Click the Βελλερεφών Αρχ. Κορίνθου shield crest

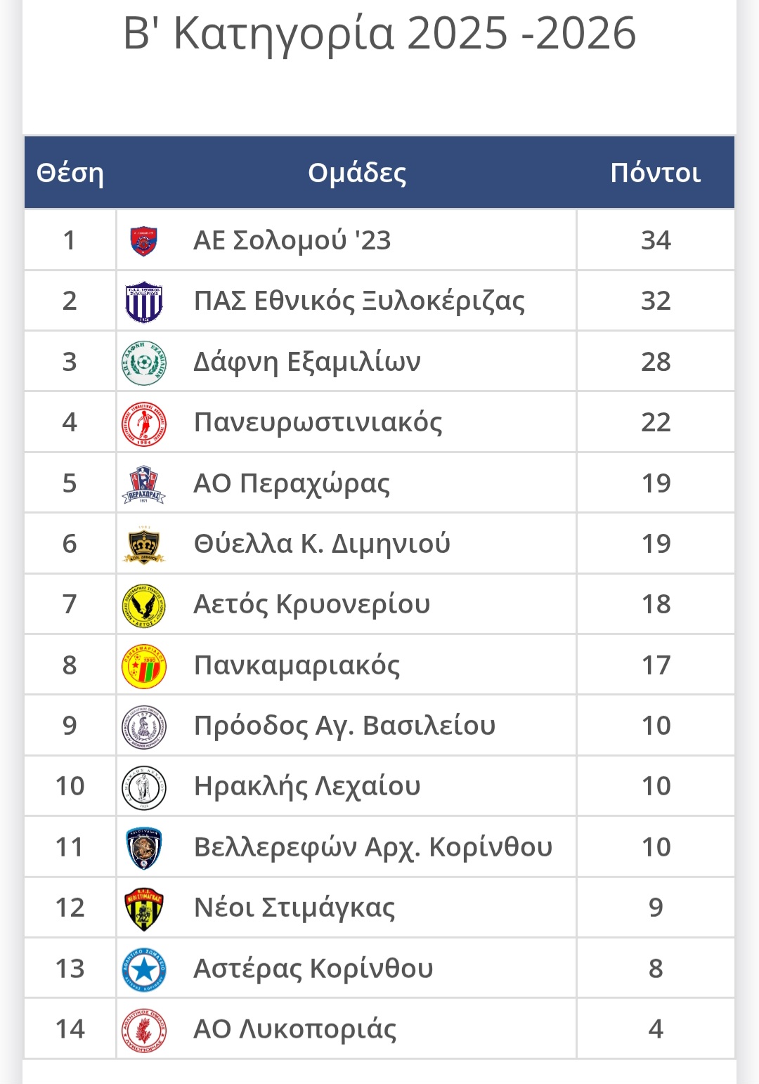144,848
